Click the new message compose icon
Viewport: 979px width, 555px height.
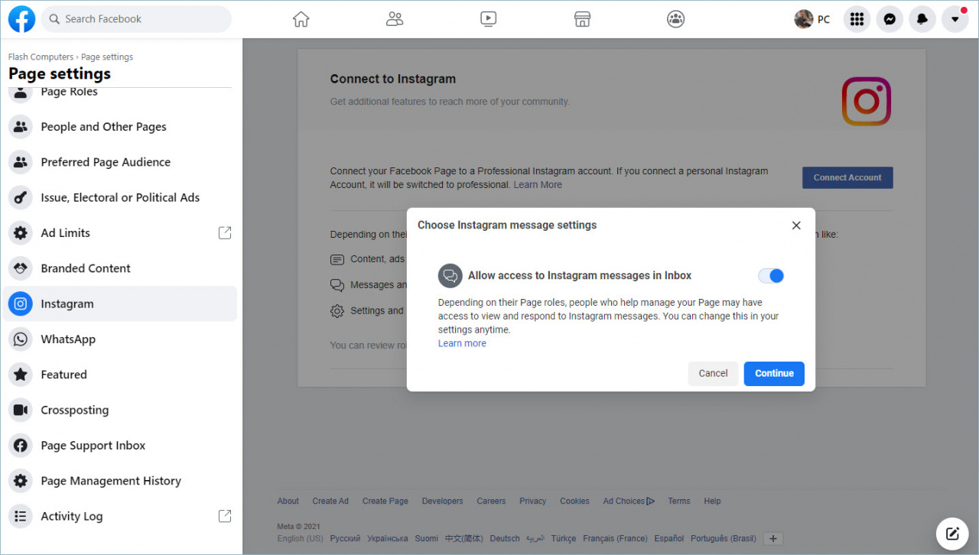pyautogui.click(x=952, y=533)
